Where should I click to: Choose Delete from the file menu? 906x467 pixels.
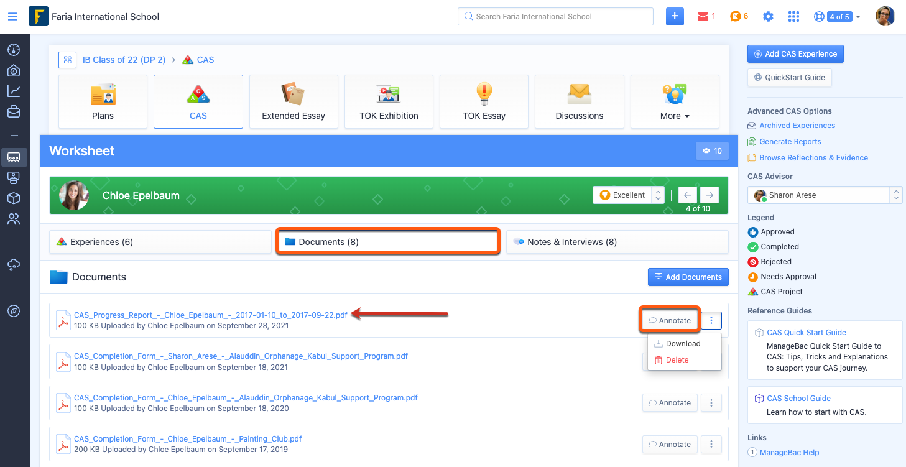(x=684, y=360)
